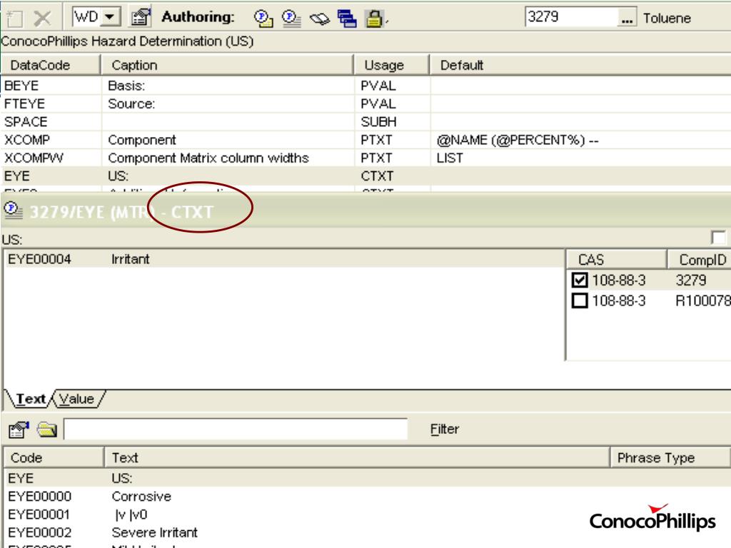The width and height of the screenshot is (731, 548).
Task: Select the EYE00004 Irritant entry
Action: point(284,259)
